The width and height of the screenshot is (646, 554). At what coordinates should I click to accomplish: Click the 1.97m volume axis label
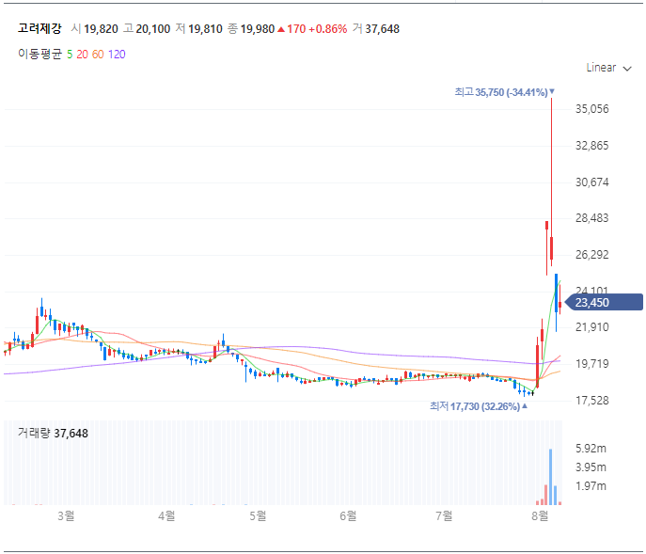point(591,486)
